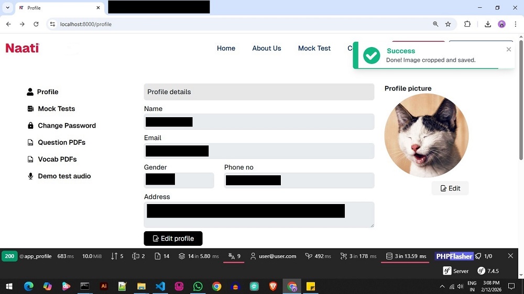Open Vocab PDFs in sidebar
Screen dimensions: 524x294
pos(52,159)
